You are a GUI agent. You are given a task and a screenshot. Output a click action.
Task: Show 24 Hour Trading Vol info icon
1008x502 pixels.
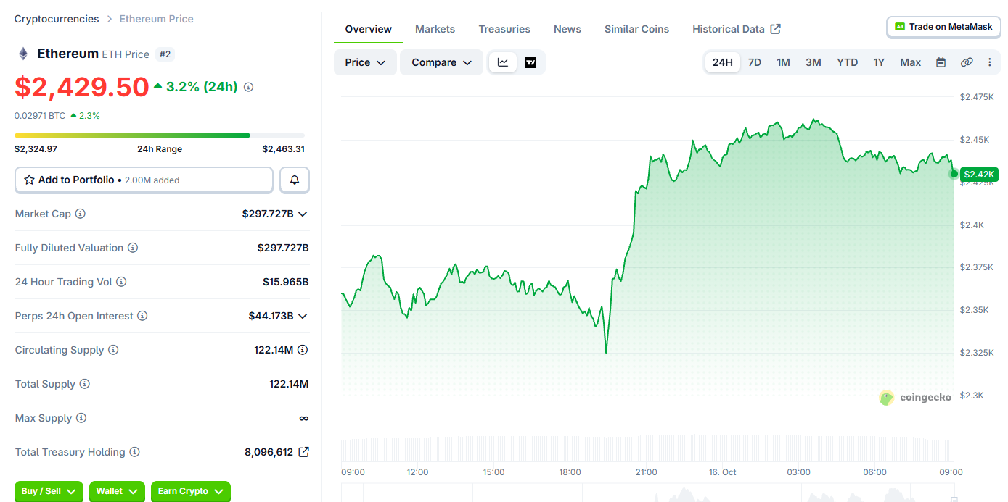click(x=121, y=282)
